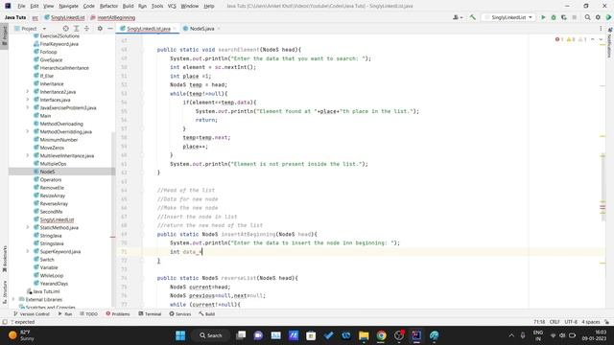Open the File menu
This screenshot has height=345, width=614.
pyautogui.click(x=21, y=6)
